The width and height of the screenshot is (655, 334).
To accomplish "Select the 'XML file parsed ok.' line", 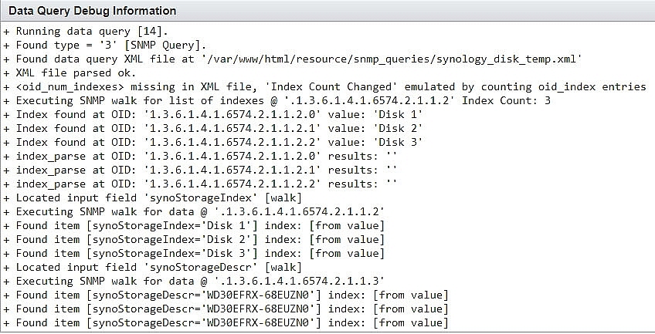I will [x=70, y=73].
